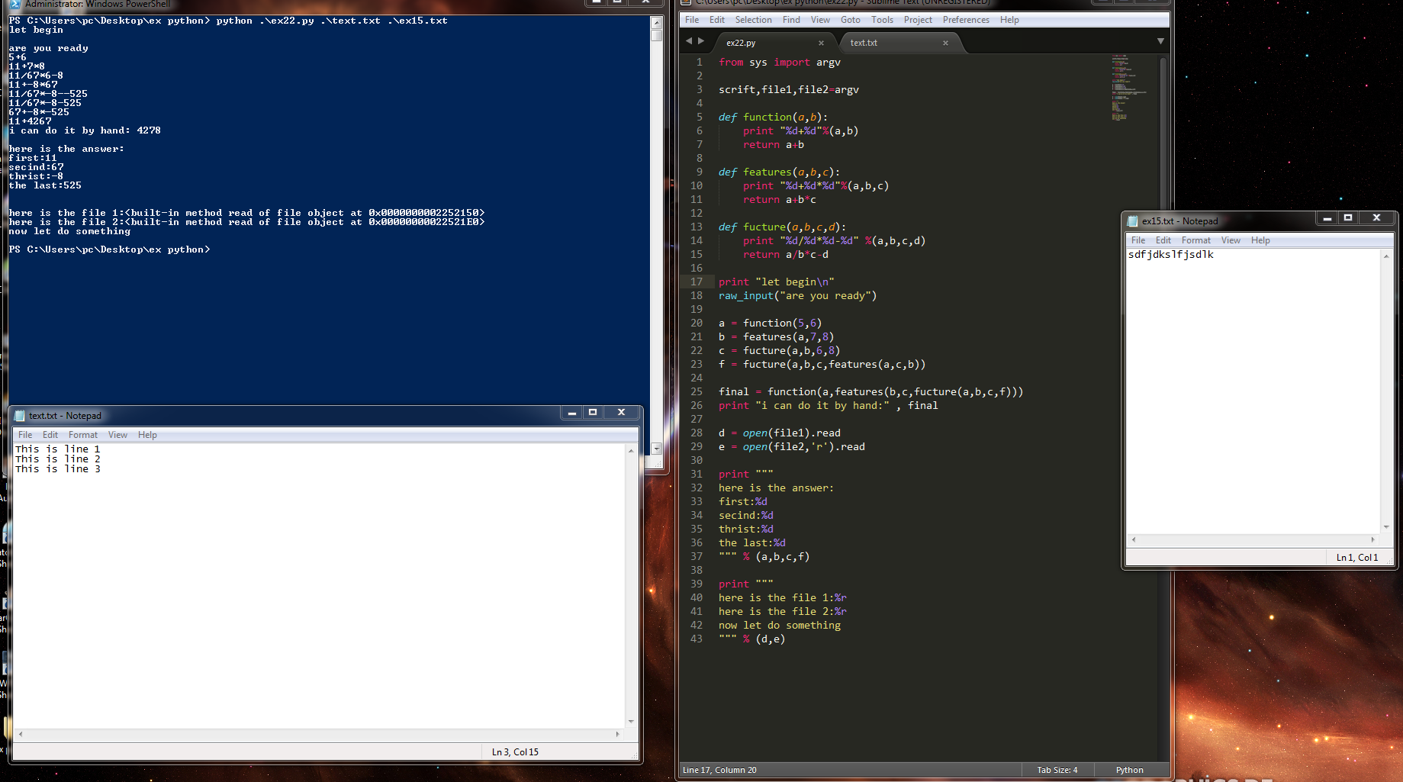The height and width of the screenshot is (782, 1403).
Task: Maximize the ex15.txt Notepad window
Action: (1348, 218)
